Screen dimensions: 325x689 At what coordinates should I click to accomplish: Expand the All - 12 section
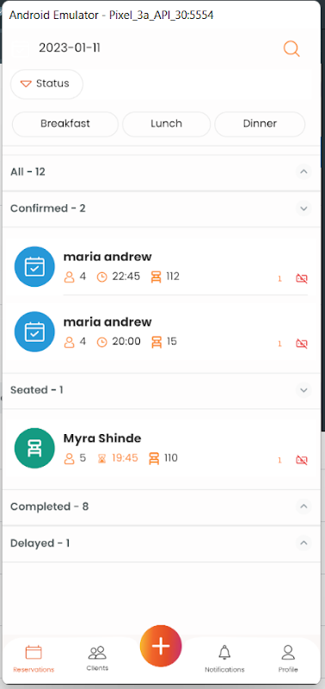pos(162,172)
